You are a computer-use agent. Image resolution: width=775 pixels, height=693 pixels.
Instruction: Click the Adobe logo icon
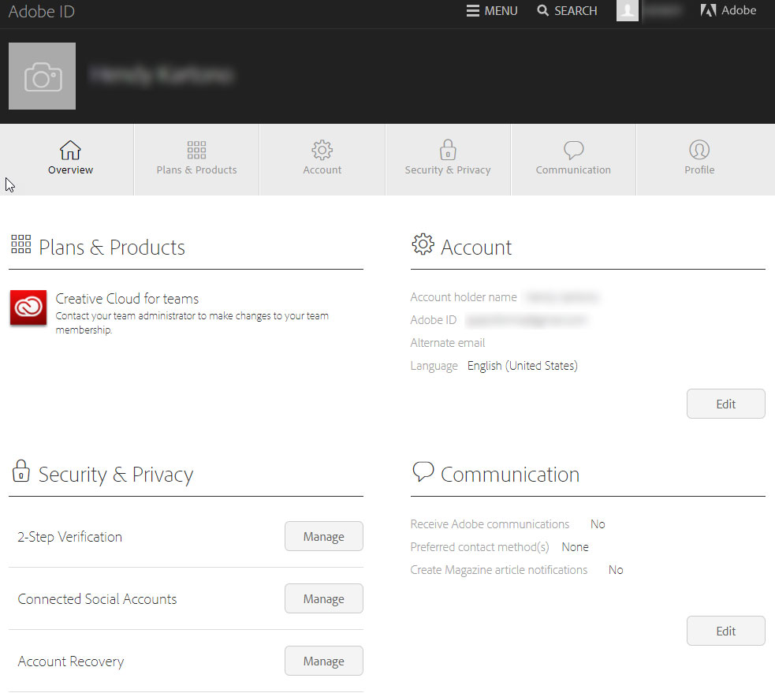pos(708,10)
